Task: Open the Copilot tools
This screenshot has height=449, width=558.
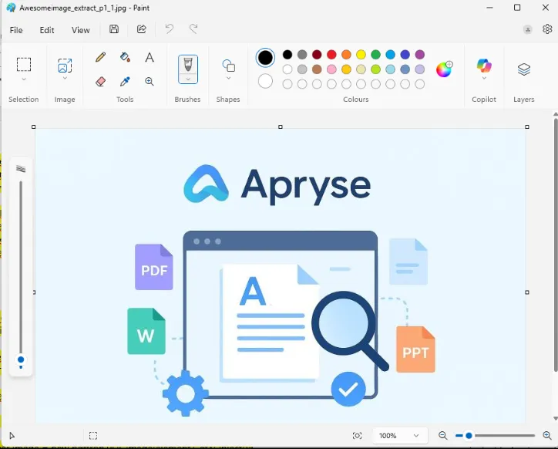Action: tap(484, 66)
